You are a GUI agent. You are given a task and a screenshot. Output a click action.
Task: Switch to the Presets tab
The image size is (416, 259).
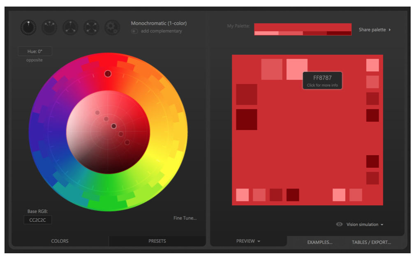[x=157, y=241]
